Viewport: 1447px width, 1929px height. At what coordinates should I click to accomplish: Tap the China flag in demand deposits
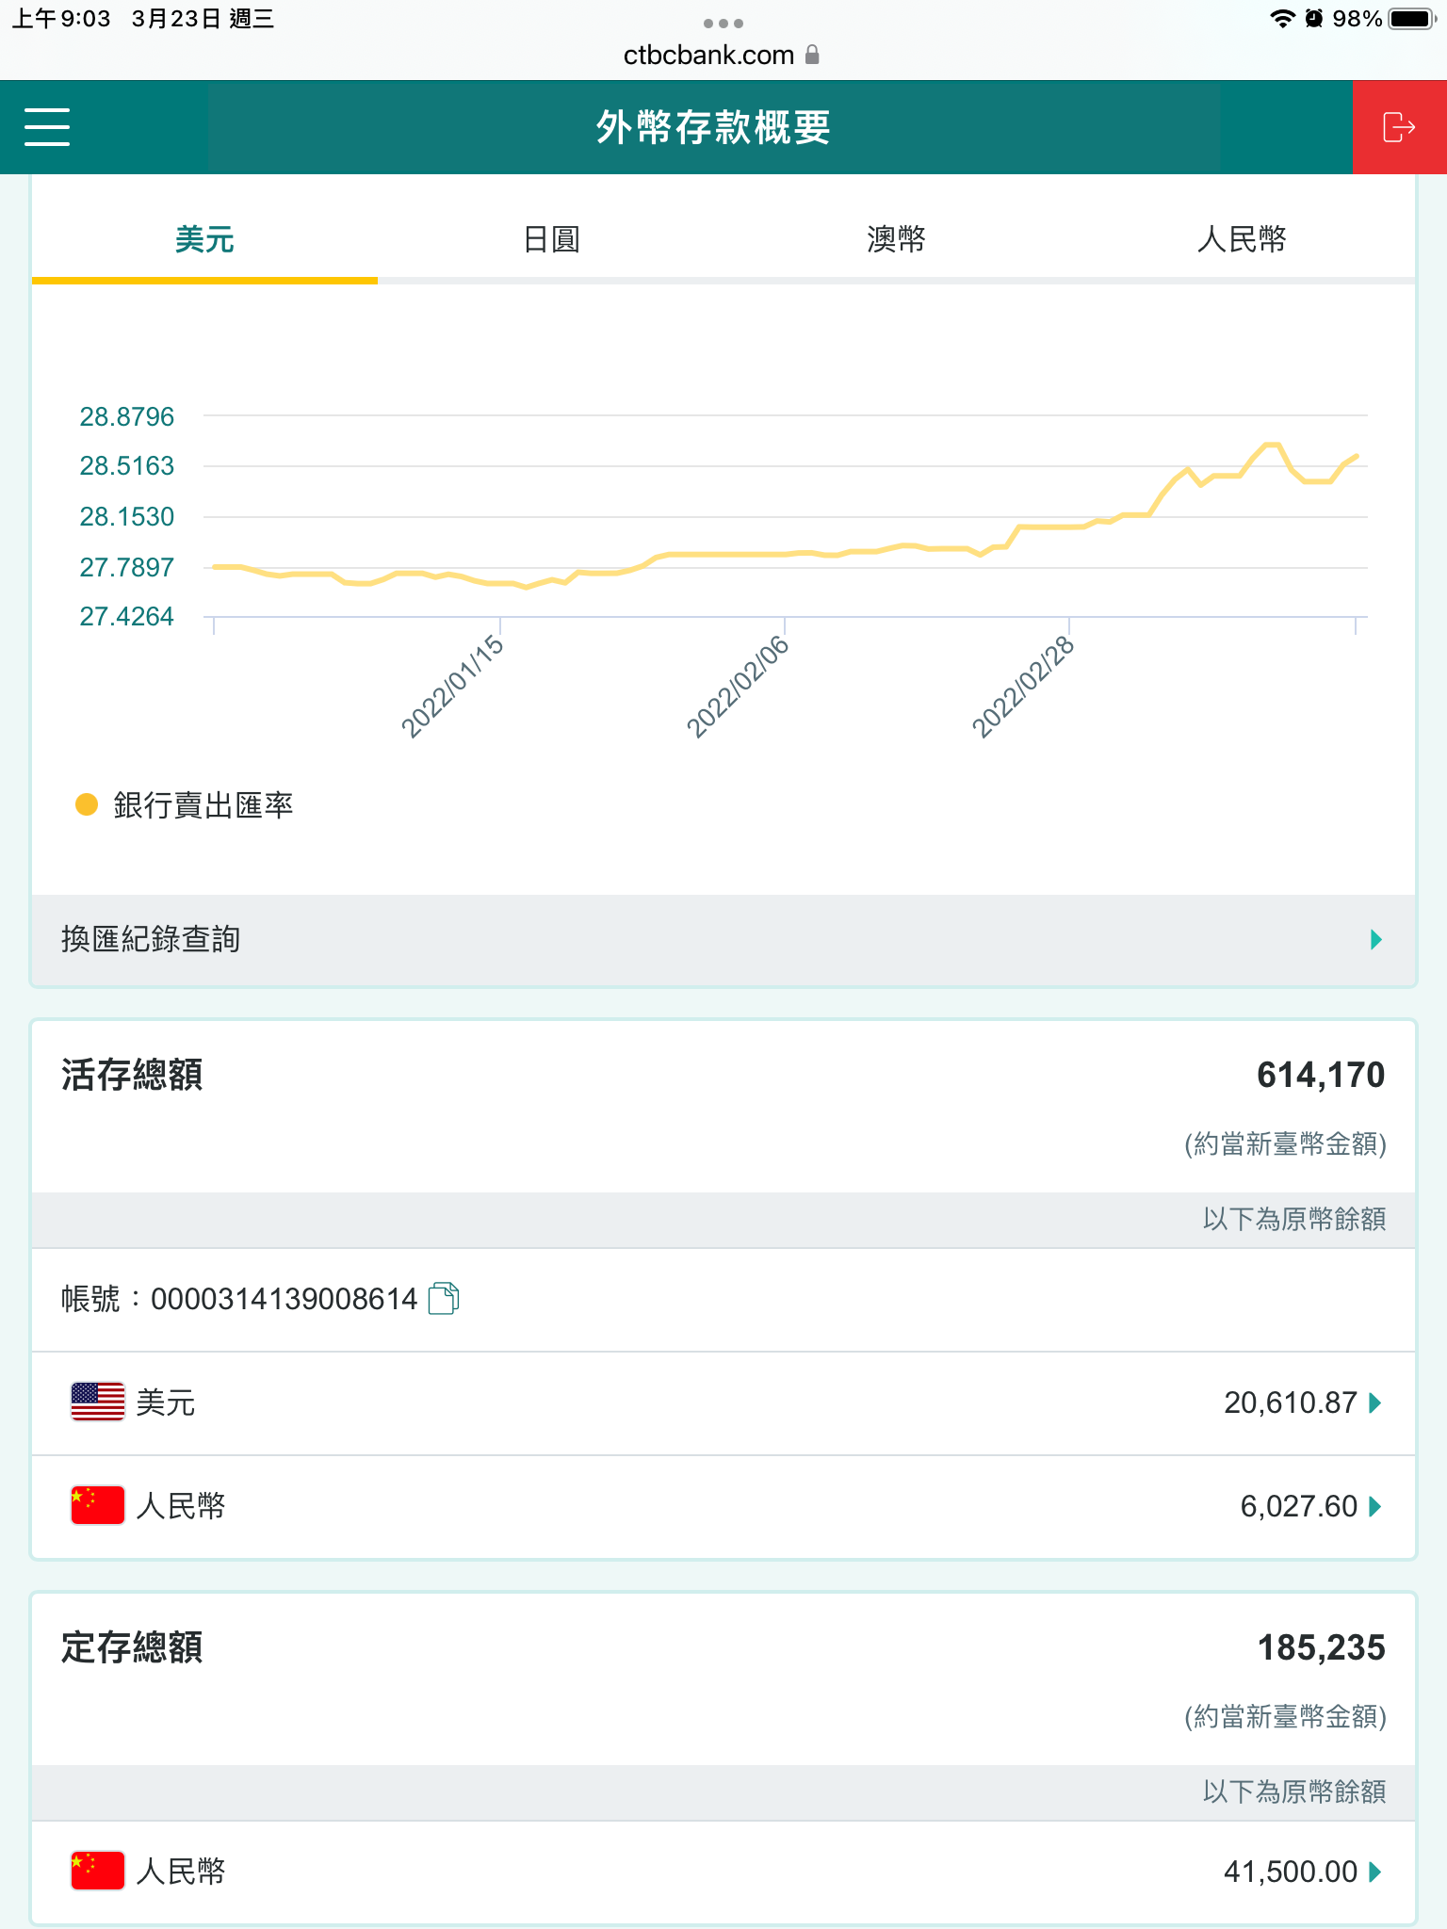click(x=98, y=1505)
